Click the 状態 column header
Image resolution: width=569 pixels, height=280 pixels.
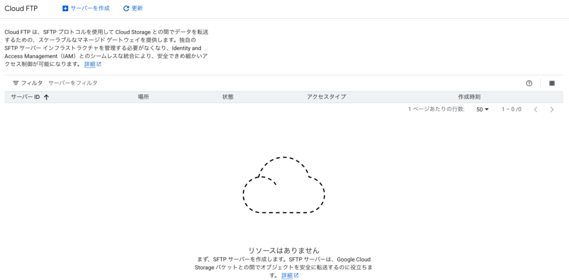click(228, 97)
